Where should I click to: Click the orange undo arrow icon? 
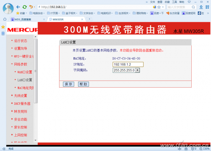pos(31,7)
